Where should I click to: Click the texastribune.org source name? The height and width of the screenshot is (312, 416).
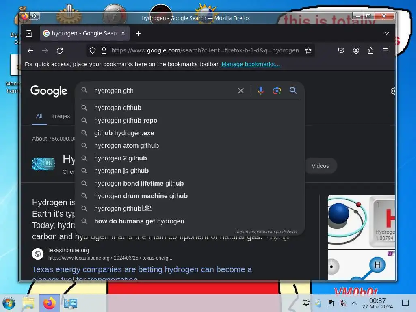pyautogui.click(x=68, y=250)
